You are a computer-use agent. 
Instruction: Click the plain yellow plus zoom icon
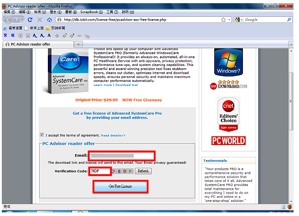point(57,36)
